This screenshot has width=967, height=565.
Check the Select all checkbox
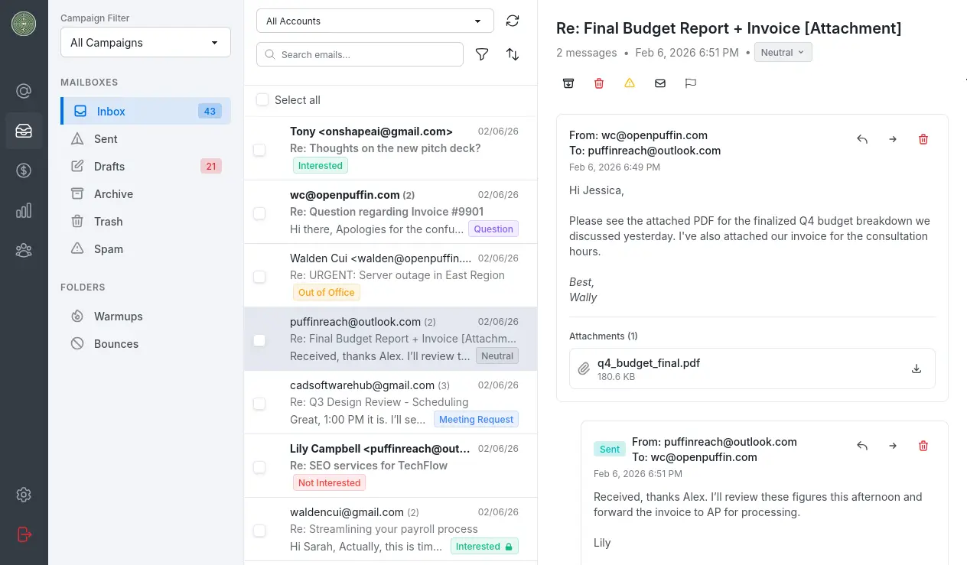click(x=262, y=99)
